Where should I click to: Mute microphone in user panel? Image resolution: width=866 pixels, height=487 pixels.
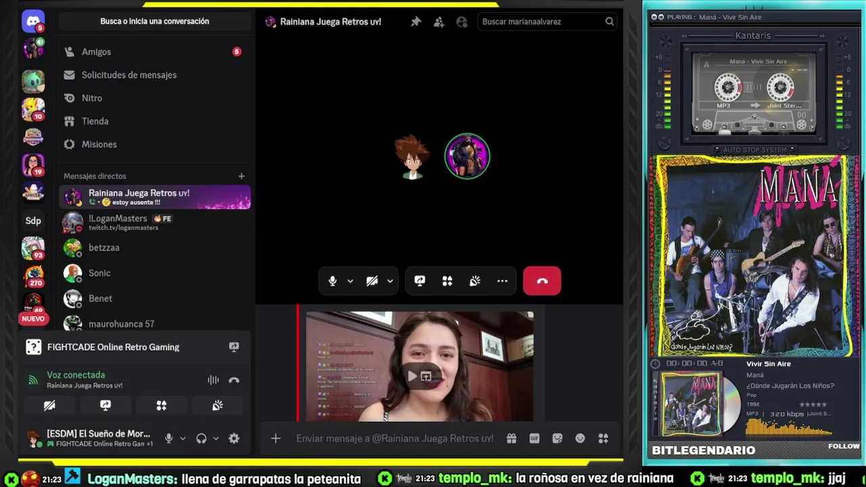point(169,438)
